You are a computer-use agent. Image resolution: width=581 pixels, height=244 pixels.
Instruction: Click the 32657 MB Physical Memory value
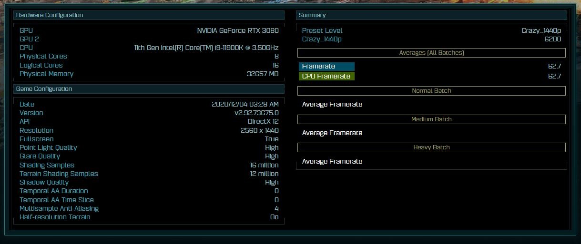coord(263,74)
